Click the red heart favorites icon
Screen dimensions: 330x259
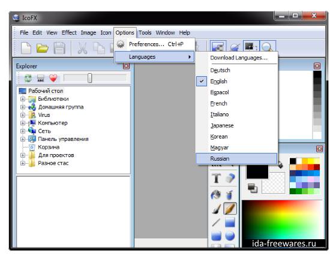point(53,78)
